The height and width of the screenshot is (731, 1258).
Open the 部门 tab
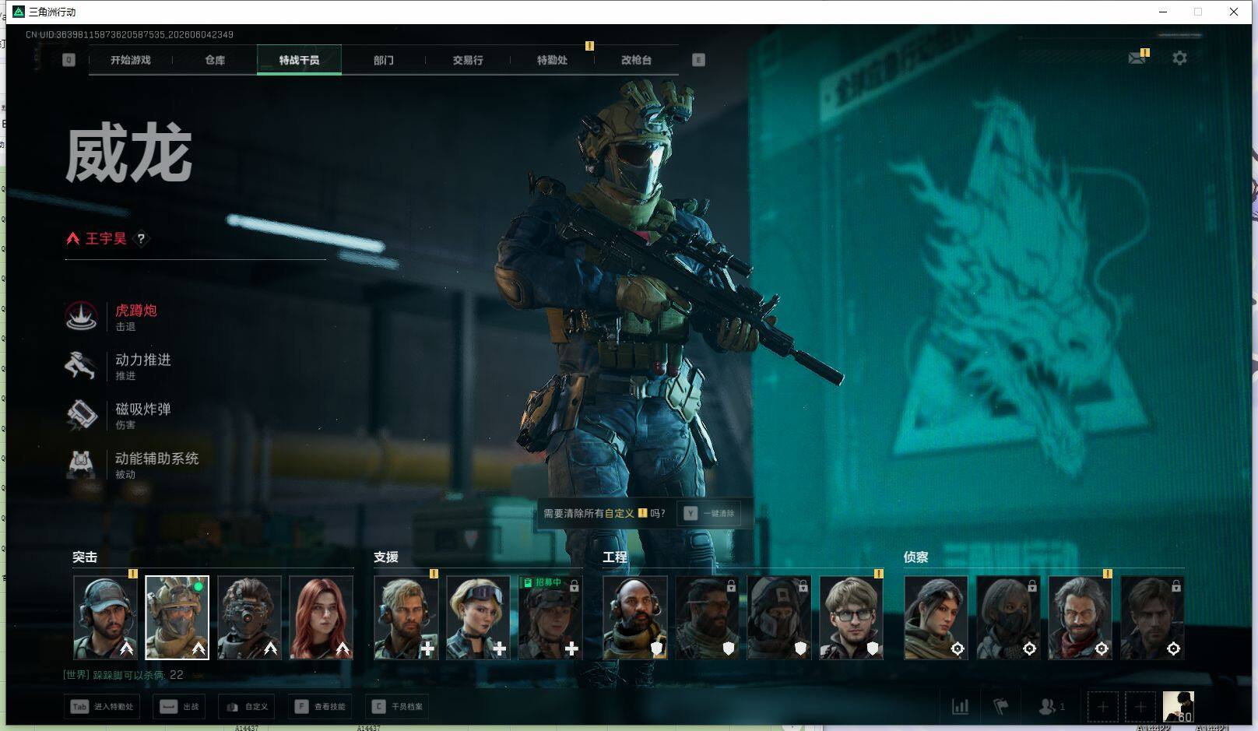pos(383,60)
